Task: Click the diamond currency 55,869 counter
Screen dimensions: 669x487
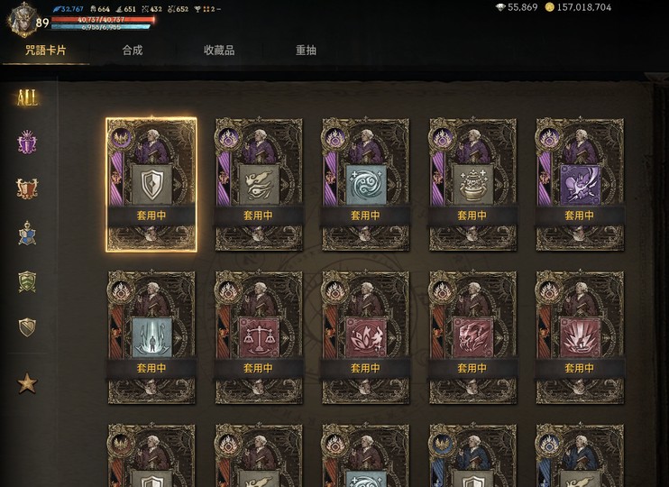Action: 517,7
